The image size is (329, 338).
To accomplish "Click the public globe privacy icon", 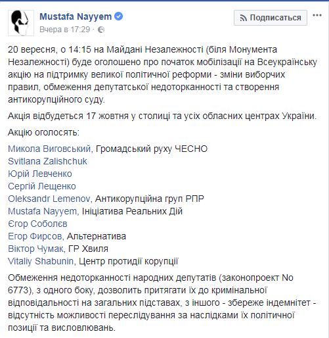I will pos(101,30).
